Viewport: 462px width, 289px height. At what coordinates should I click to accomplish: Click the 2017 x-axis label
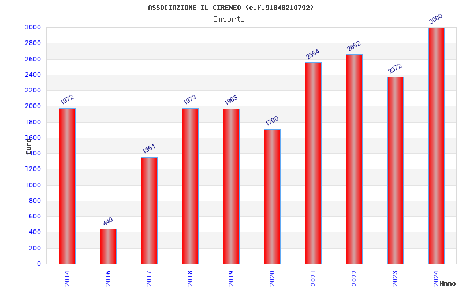[149, 278]
